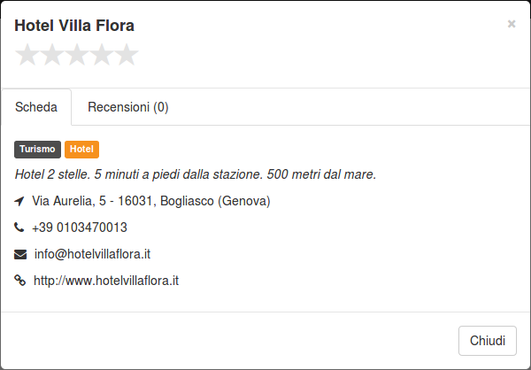Click the location arrow icon
This screenshot has width=531, height=370.
click(x=19, y=201)
